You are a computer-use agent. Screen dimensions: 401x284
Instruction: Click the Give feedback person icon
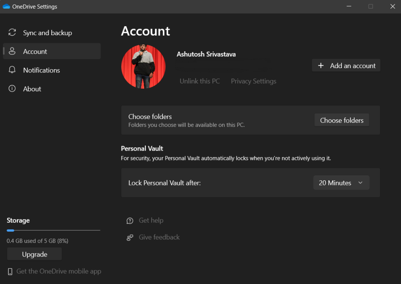coord(130,237)
